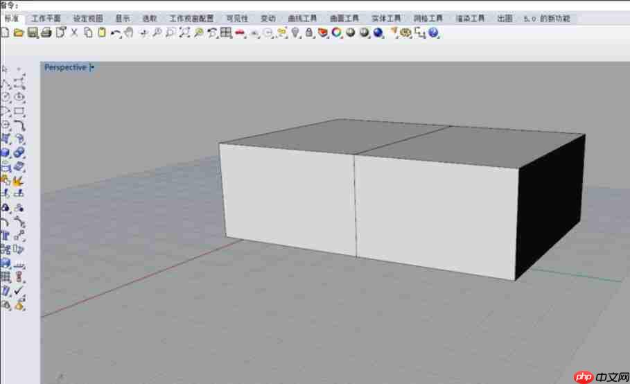Image resolution: width=630 pixels, height=384 pixels.
Task: Click the red car Named Views icon
Action: tap(240, 33)
